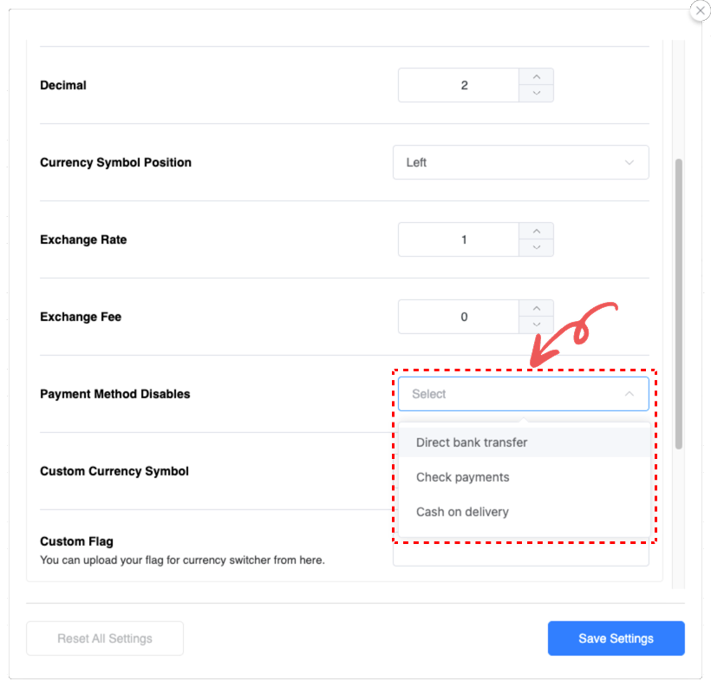Open the Currency Symbol Position dropdown
This screenshot has width=711, height=688.
pyautogui.click(x=520, y=162)
